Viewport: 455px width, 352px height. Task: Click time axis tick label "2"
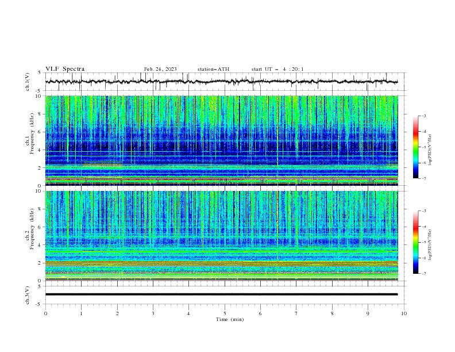click(117, 313)
